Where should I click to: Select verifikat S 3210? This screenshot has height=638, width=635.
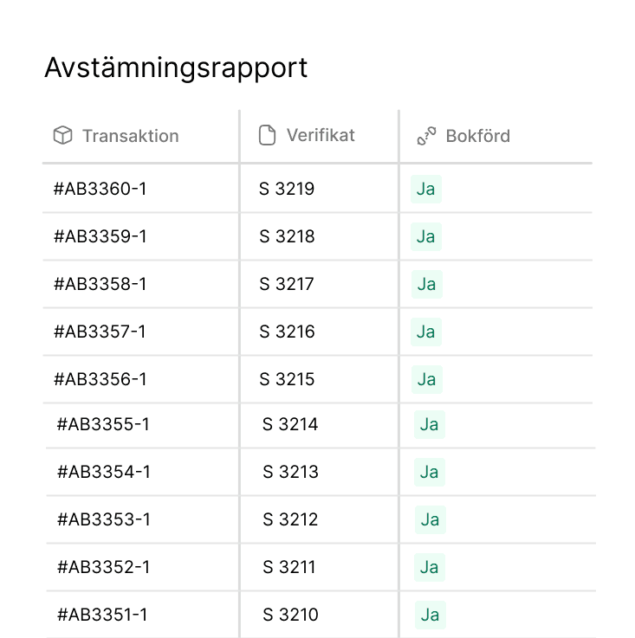[x=290, y=615]
